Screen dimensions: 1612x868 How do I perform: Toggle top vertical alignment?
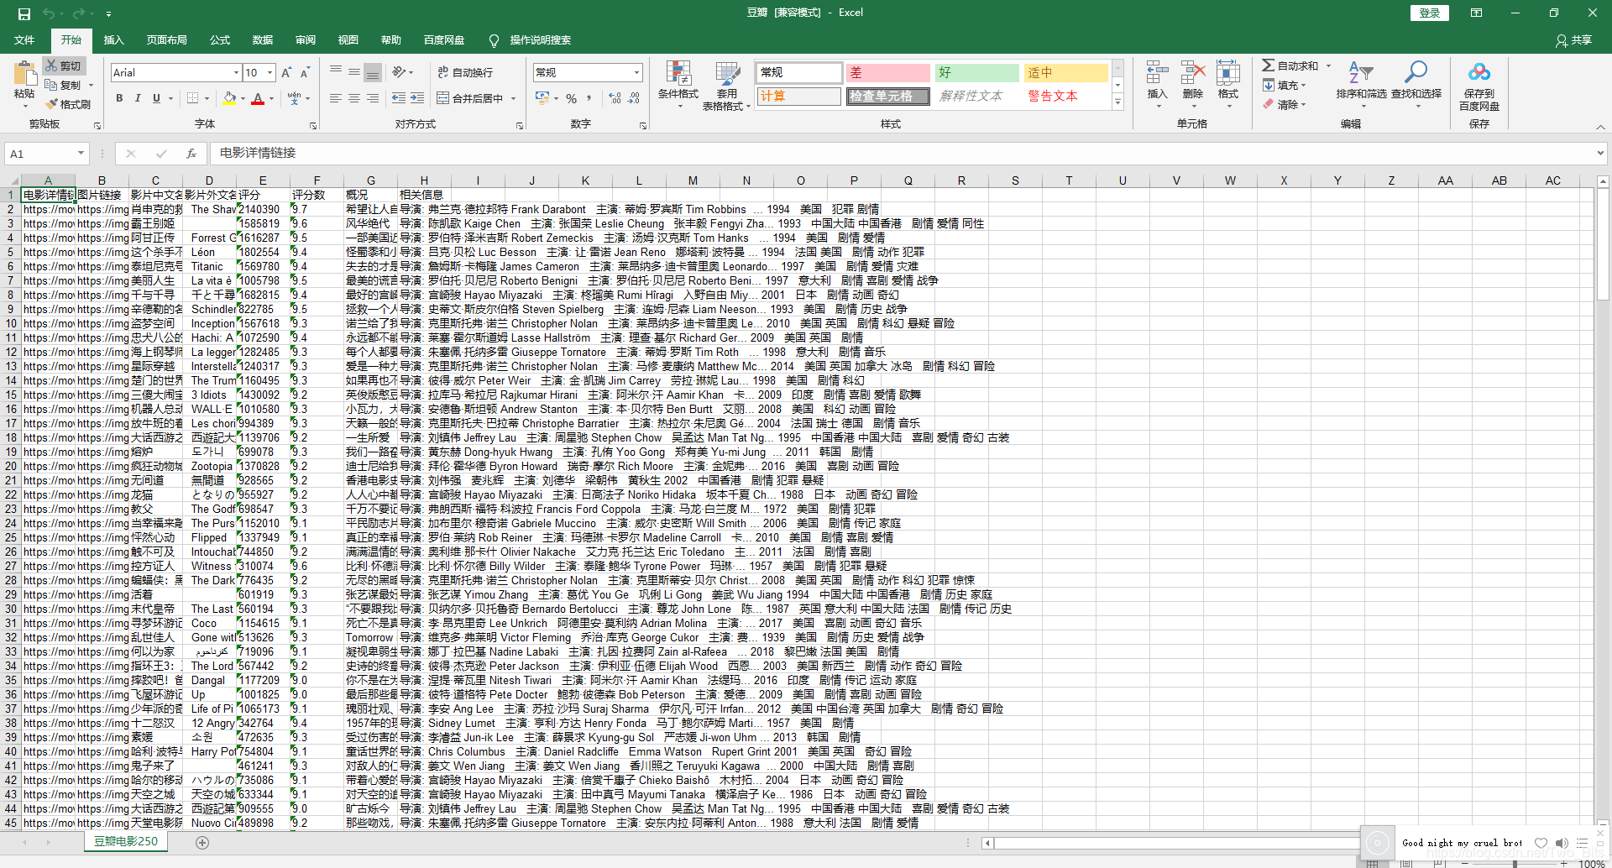tap(336, 72)
